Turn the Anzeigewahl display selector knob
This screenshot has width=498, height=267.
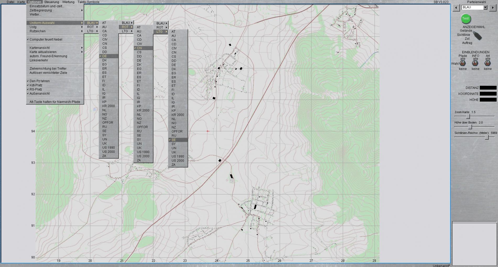[x=478, y=36]
